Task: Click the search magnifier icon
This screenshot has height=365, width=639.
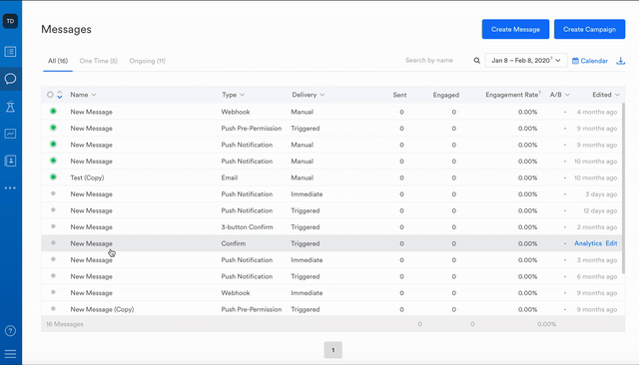Action: pyautogui.click(x=477, y=61)
